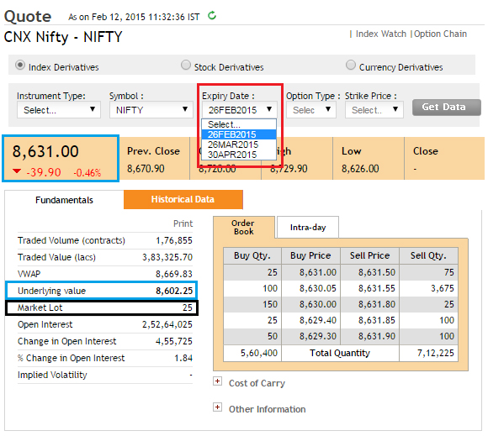Click Buy Price column header
The width and height of the screenshot is (488, 436).
tap(310, 255)
